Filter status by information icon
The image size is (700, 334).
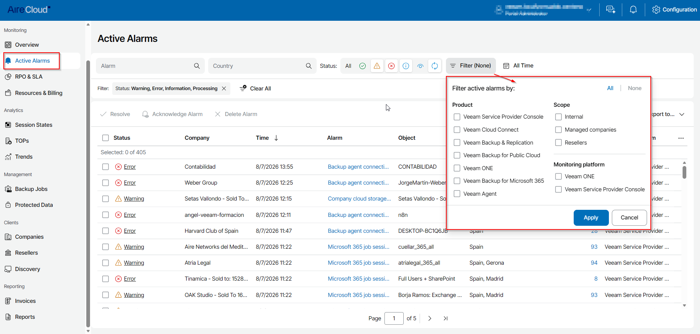pyautogui.click(x=406, y=66)
